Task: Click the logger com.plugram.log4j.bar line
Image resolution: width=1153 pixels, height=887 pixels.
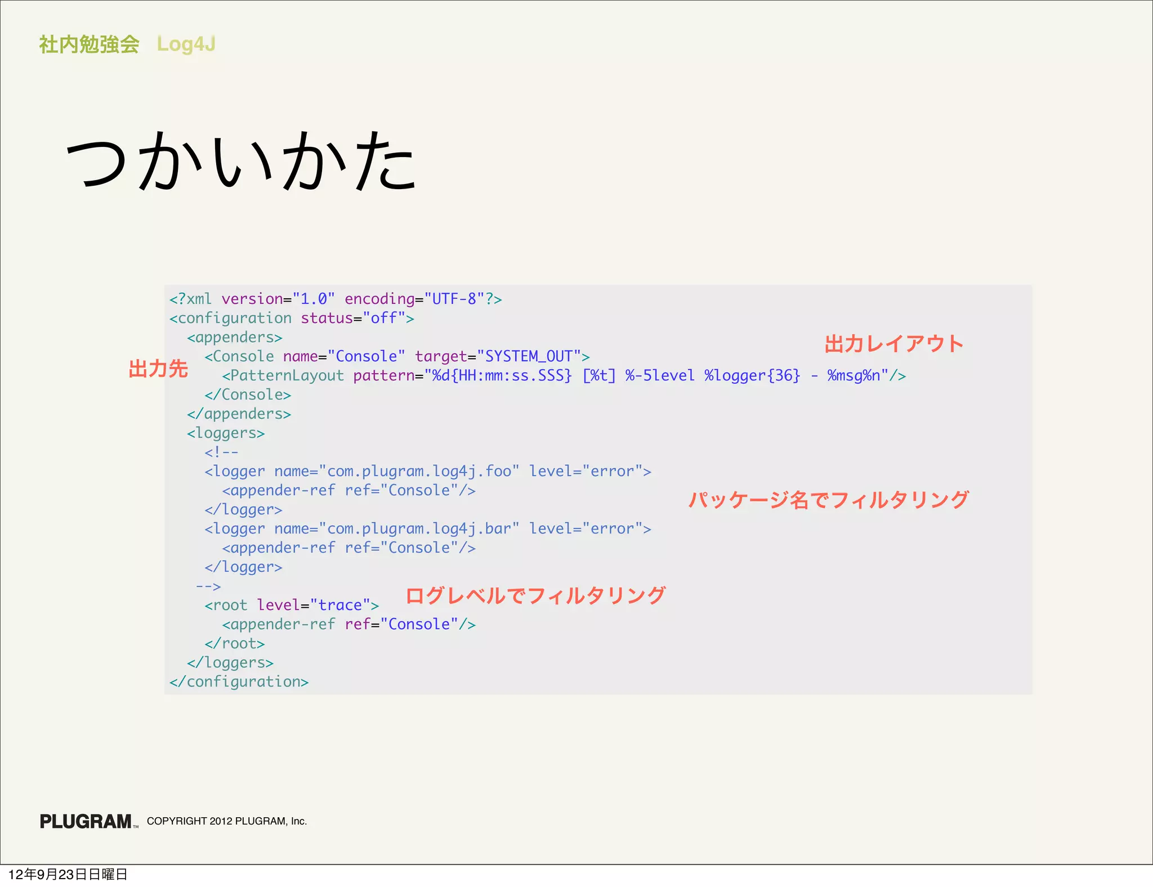Action: coord(428,528)
